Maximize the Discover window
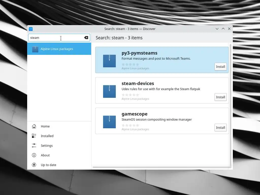The width and height of the screenshot is (260, 195). pos(223,29)
